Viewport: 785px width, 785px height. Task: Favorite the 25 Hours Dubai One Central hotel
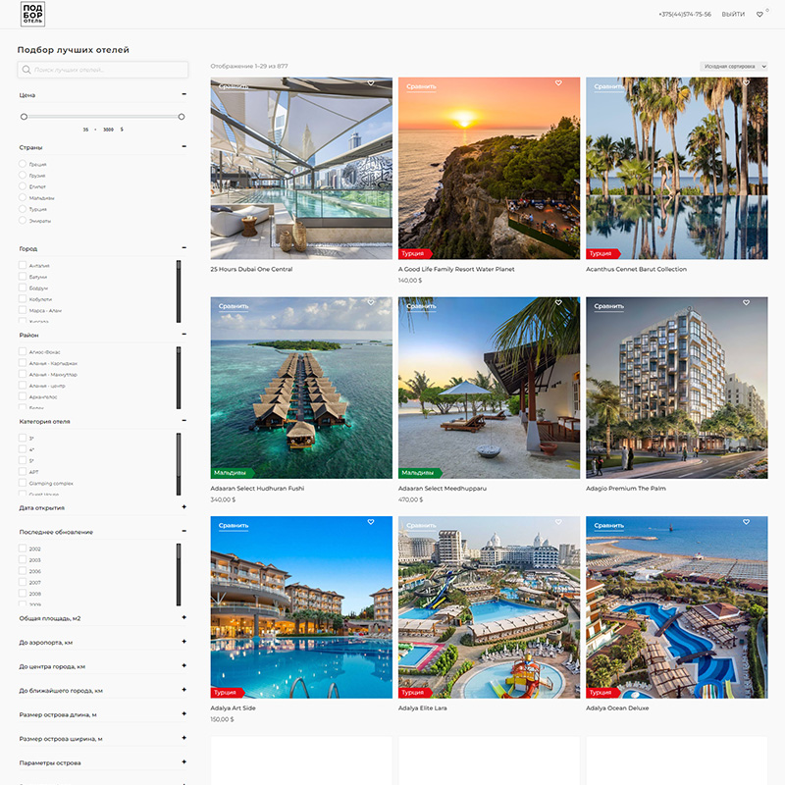coord(371,83)
